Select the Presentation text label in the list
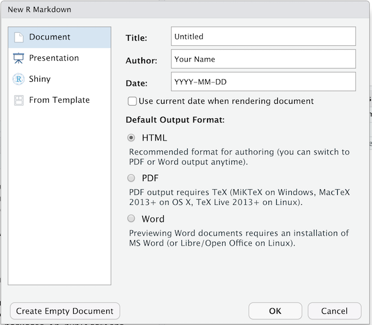 click(x=54, y=58)
